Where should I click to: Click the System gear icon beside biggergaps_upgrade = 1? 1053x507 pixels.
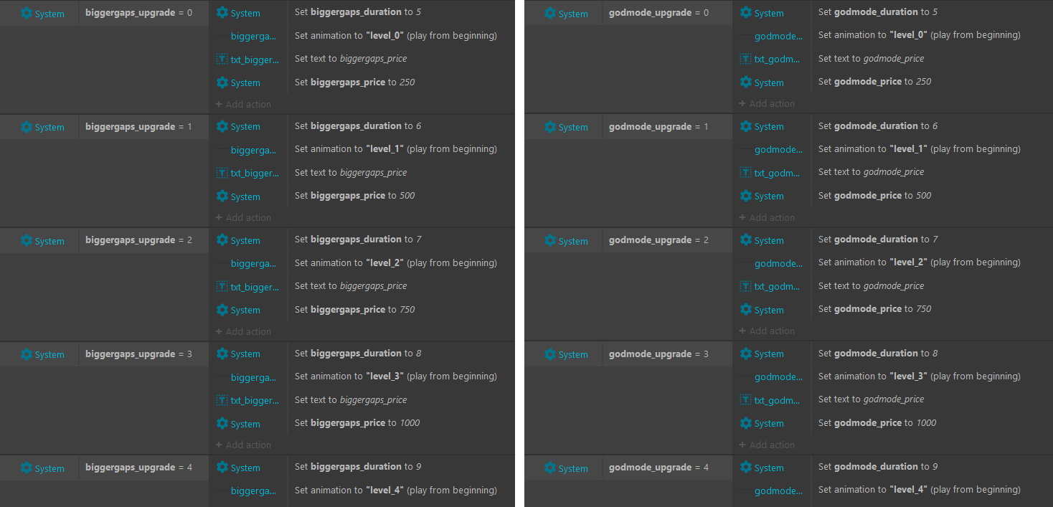(27, 127)
